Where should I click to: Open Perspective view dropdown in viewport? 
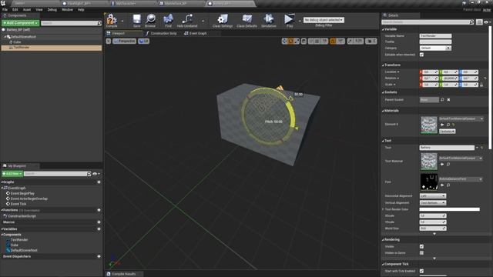pyautogui.click(x=124, y=41)
